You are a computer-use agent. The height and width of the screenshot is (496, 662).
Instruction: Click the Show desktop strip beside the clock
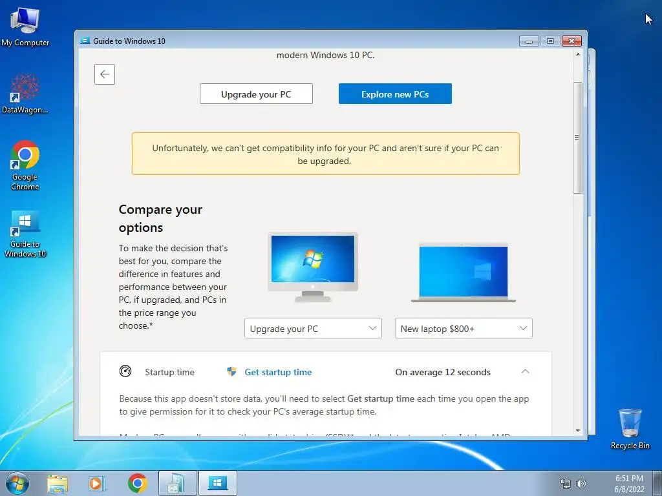(657, 483)
